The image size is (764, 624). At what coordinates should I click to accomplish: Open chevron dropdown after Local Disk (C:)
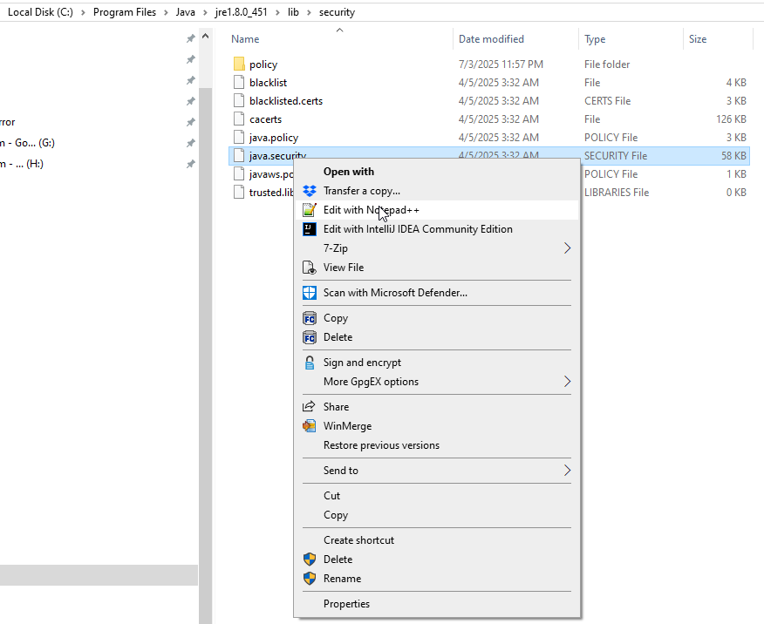[83, 12]
